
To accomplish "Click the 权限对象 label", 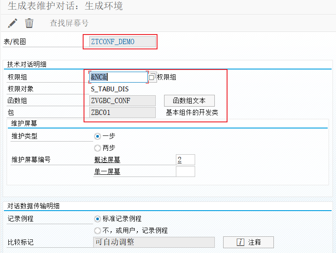I will tap(21, 89).
